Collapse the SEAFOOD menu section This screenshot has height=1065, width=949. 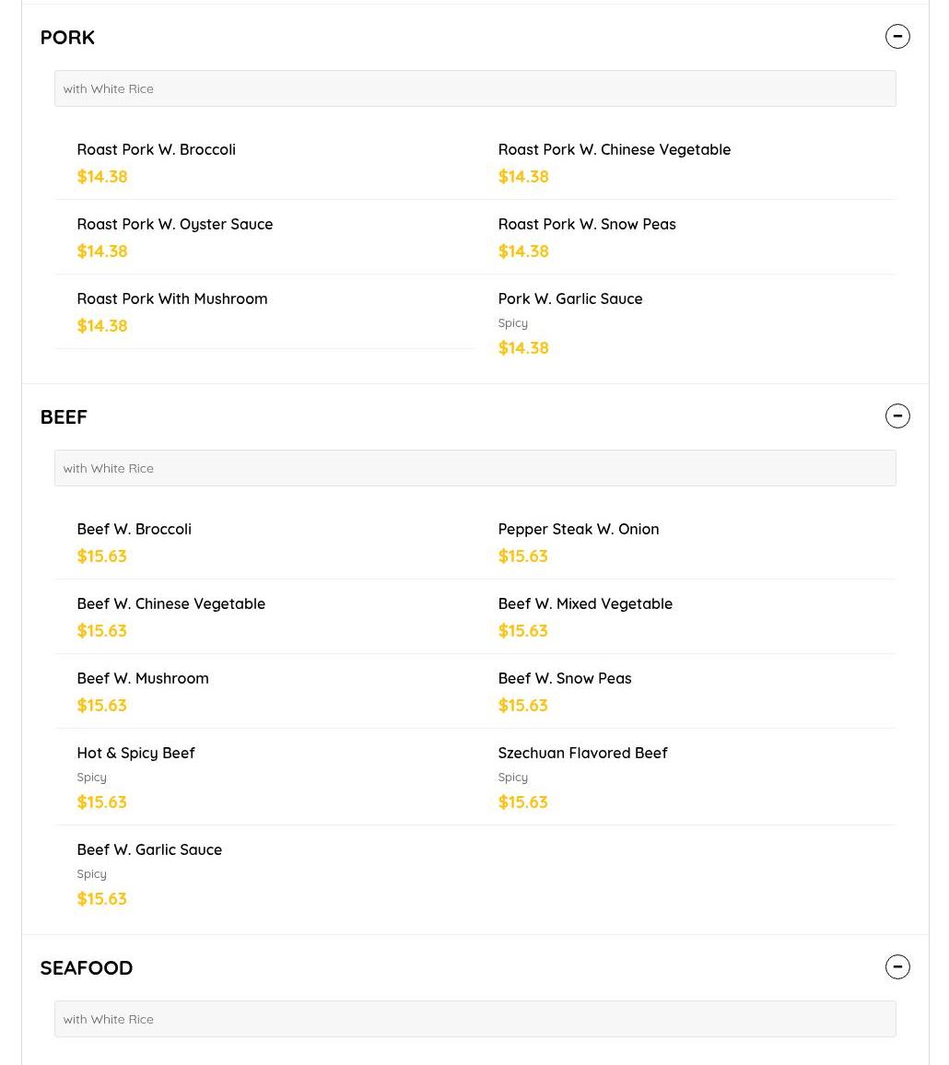(x=897, y=967)
